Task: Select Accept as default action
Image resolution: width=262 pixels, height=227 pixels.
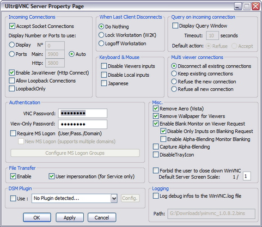Action: tap(234, 46)
